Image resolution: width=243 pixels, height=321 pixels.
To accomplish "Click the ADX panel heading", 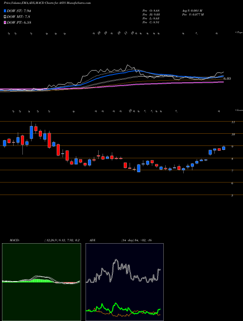I will [x=92, y=240].
